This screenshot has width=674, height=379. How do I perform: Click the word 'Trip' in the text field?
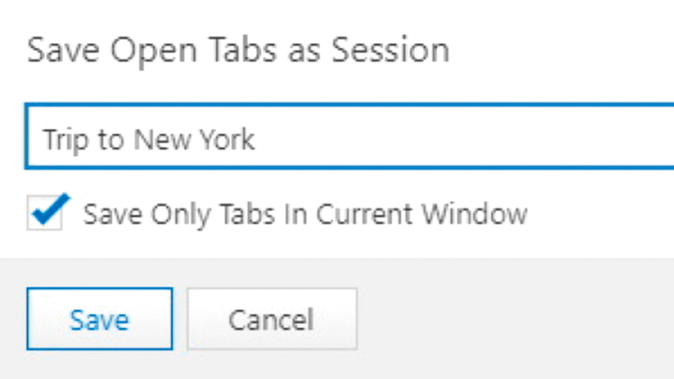(66, 139)
